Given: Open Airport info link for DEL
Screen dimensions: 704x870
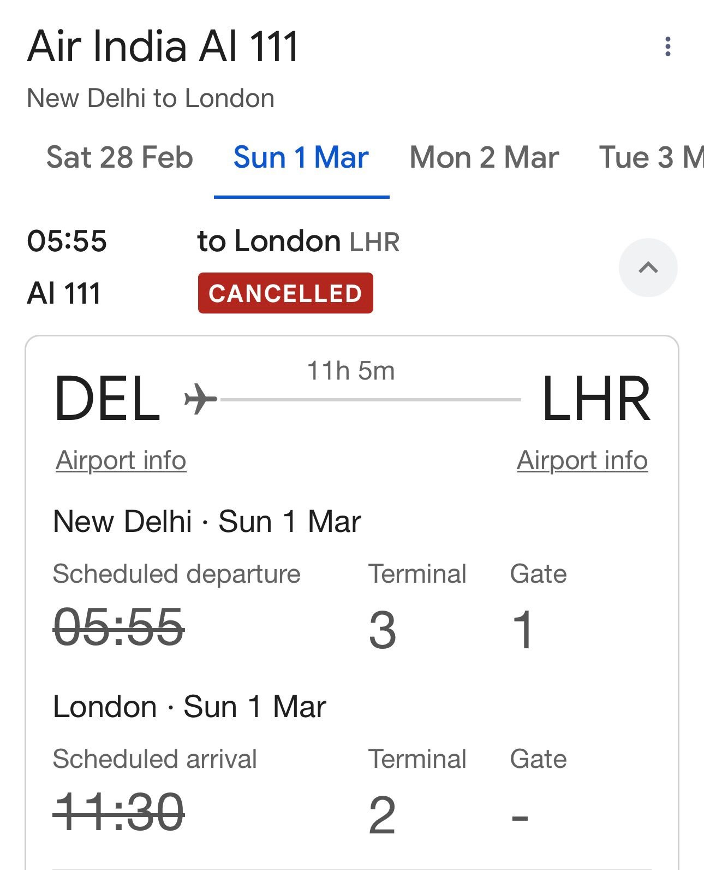Looking at the screenshot, I should point(121,460).
